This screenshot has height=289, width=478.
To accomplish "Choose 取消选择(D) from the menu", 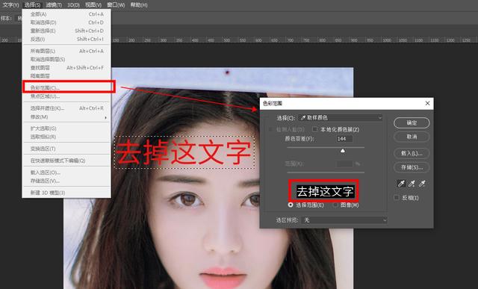I will point(66,22).
